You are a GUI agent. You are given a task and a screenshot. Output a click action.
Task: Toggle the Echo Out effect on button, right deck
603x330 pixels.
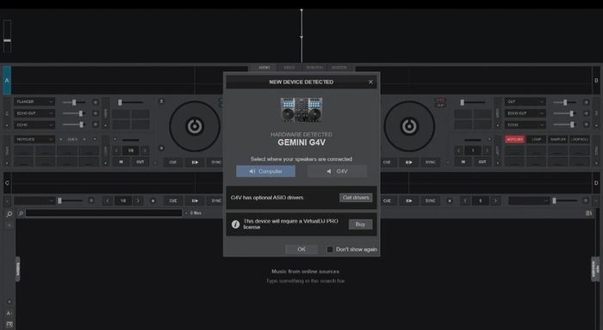click(586, 113)
